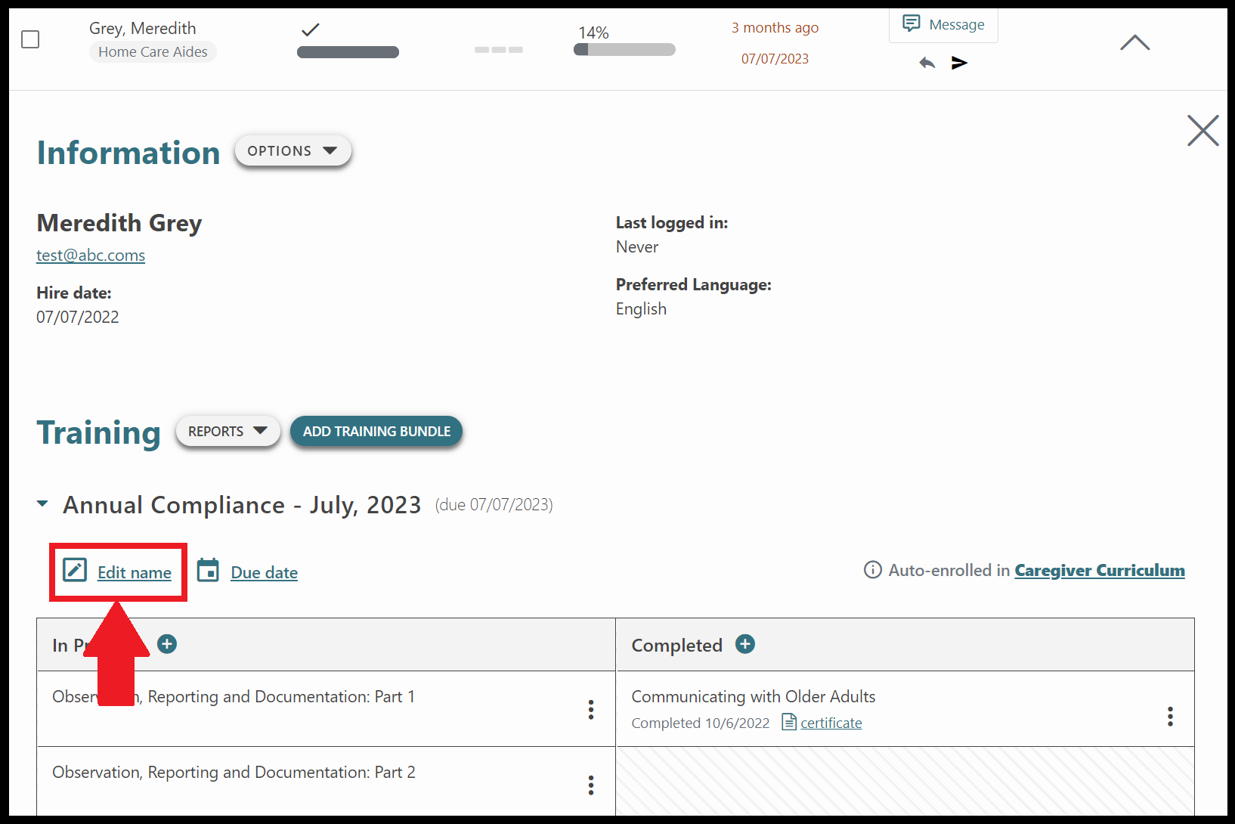
Task: Open the certificate link for Communicating course
Action: pyautogui.click(x=831, y=723)
